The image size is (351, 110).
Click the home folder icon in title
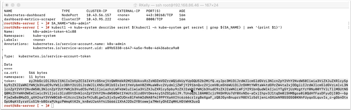pos(135,5)
